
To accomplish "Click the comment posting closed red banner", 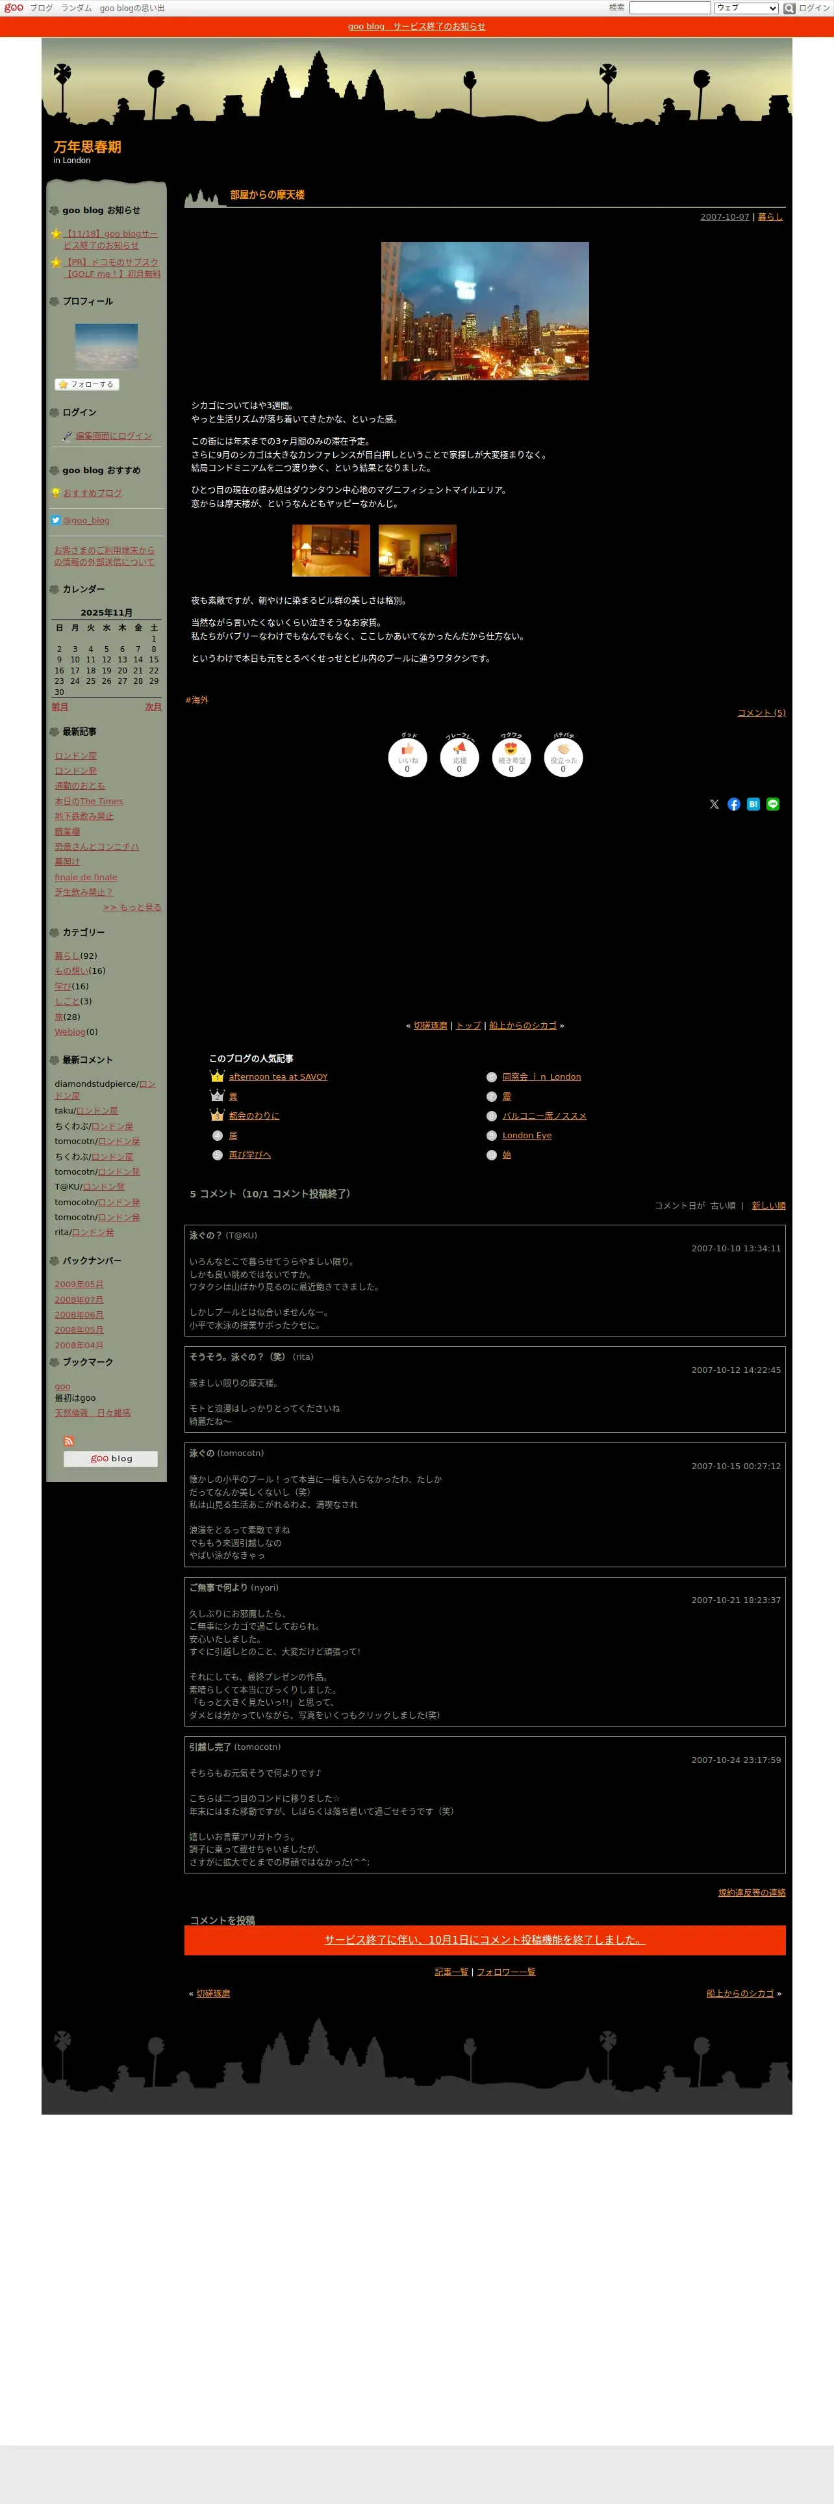I will click(485, 1939).
